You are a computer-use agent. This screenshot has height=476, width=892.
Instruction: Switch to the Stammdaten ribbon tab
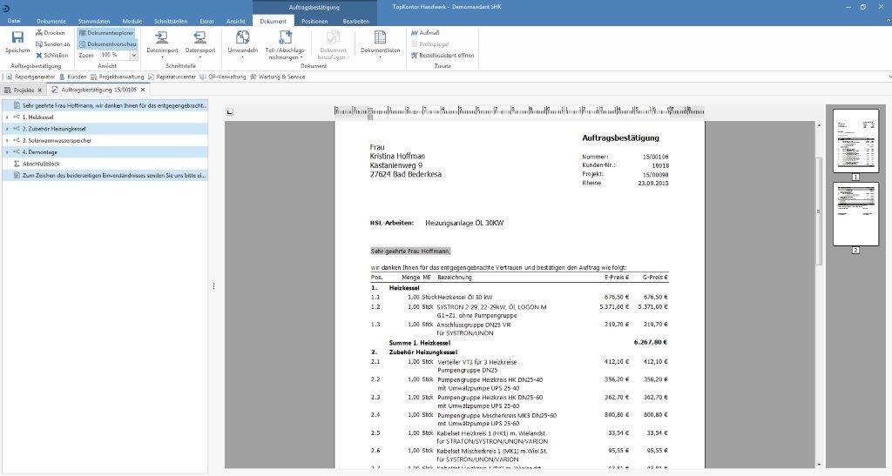[94, 21]
